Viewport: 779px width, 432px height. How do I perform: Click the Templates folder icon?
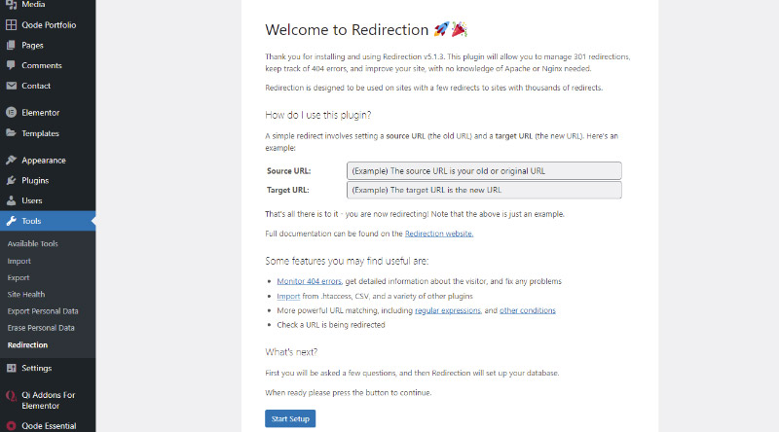pyautogui.click(x=11, y=133)
